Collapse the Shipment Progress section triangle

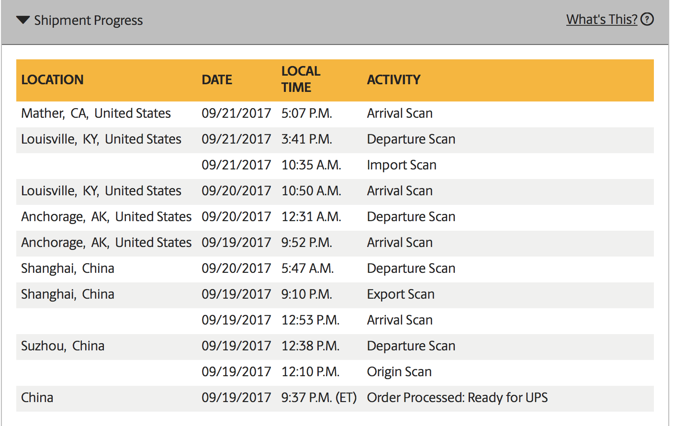tap(23, 20)
